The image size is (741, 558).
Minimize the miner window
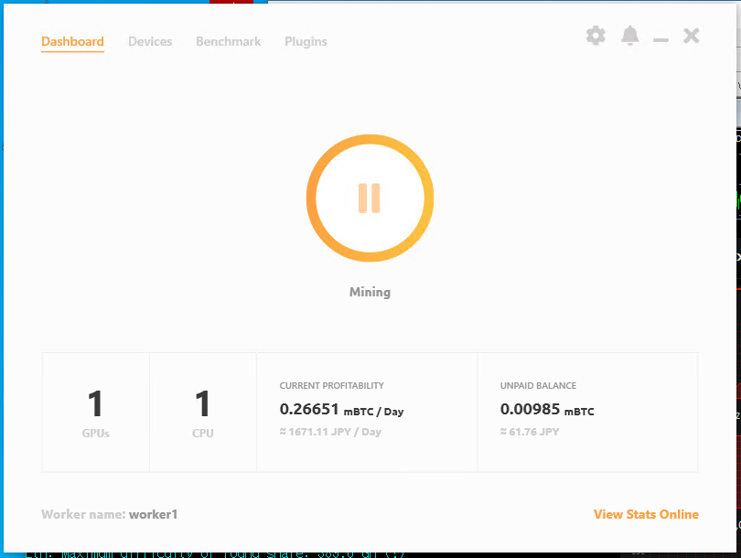(660, 38)
